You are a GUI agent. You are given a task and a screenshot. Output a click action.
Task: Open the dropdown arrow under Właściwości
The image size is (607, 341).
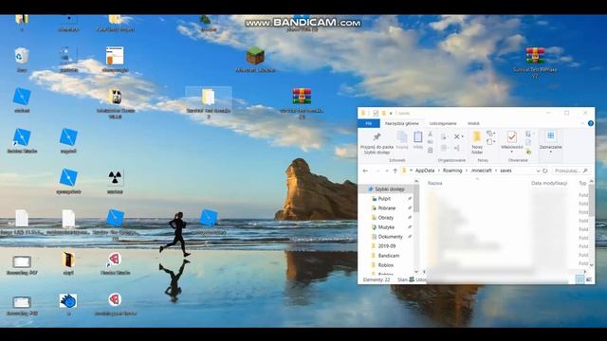pos(512,152)
